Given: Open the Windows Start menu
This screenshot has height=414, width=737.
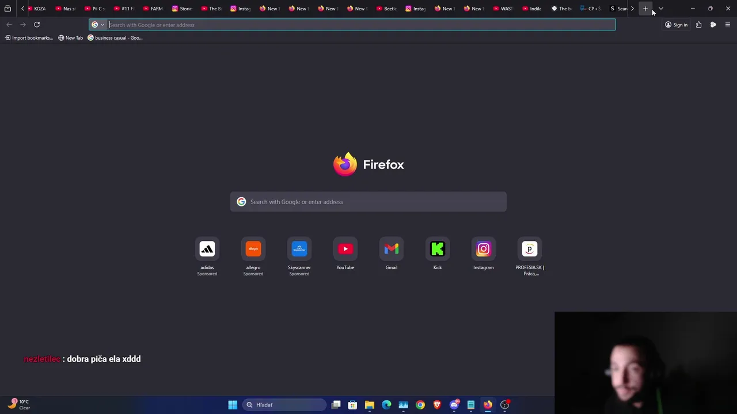Looking at the screenshot, I should pos(233,405).
